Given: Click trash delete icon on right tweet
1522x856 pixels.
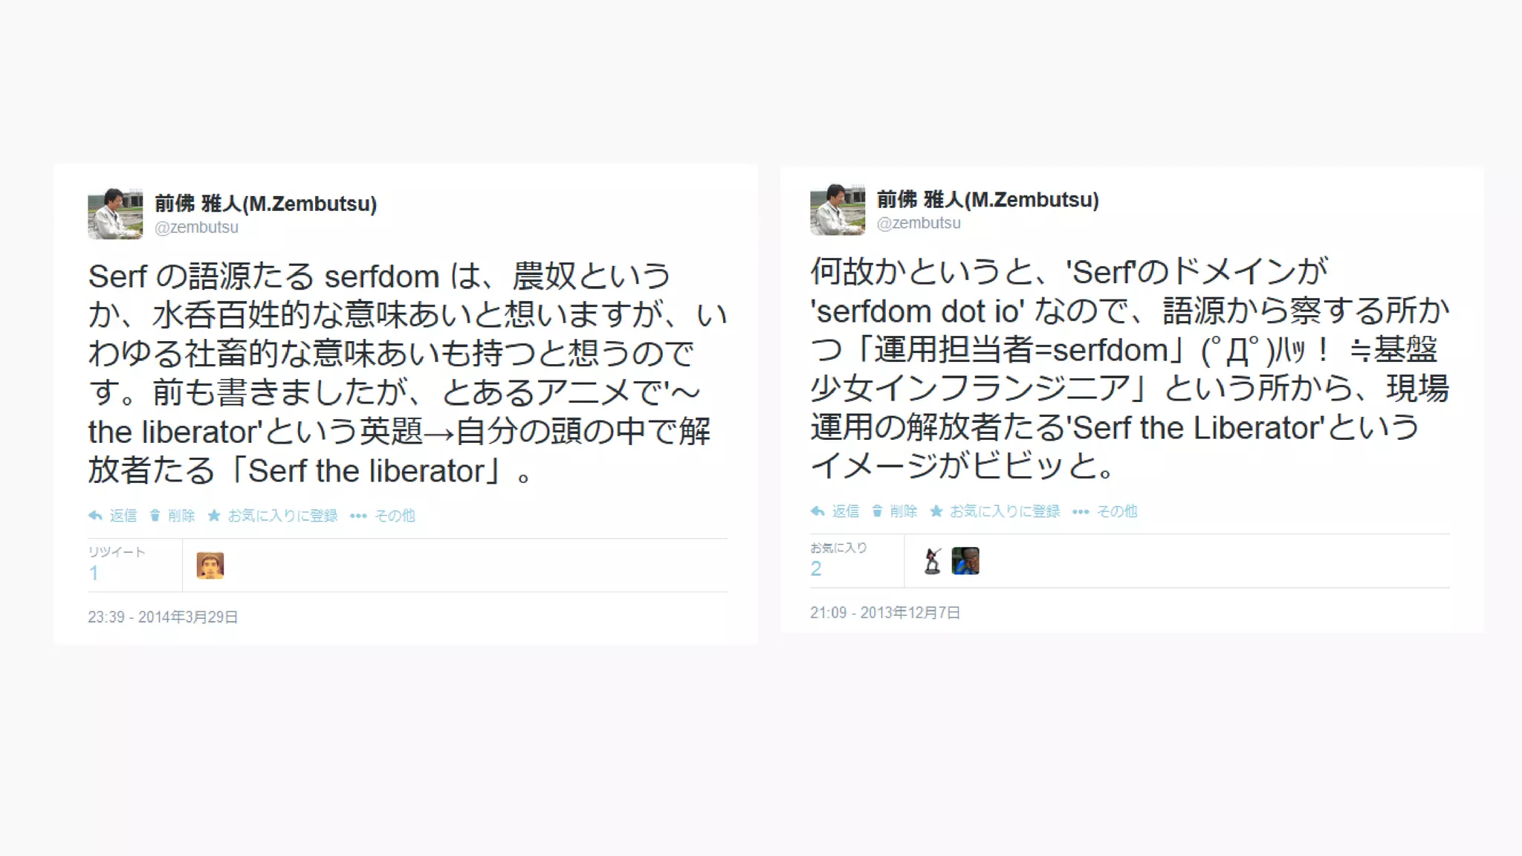Looking at the screenshot, I should [x=877, y=511].
